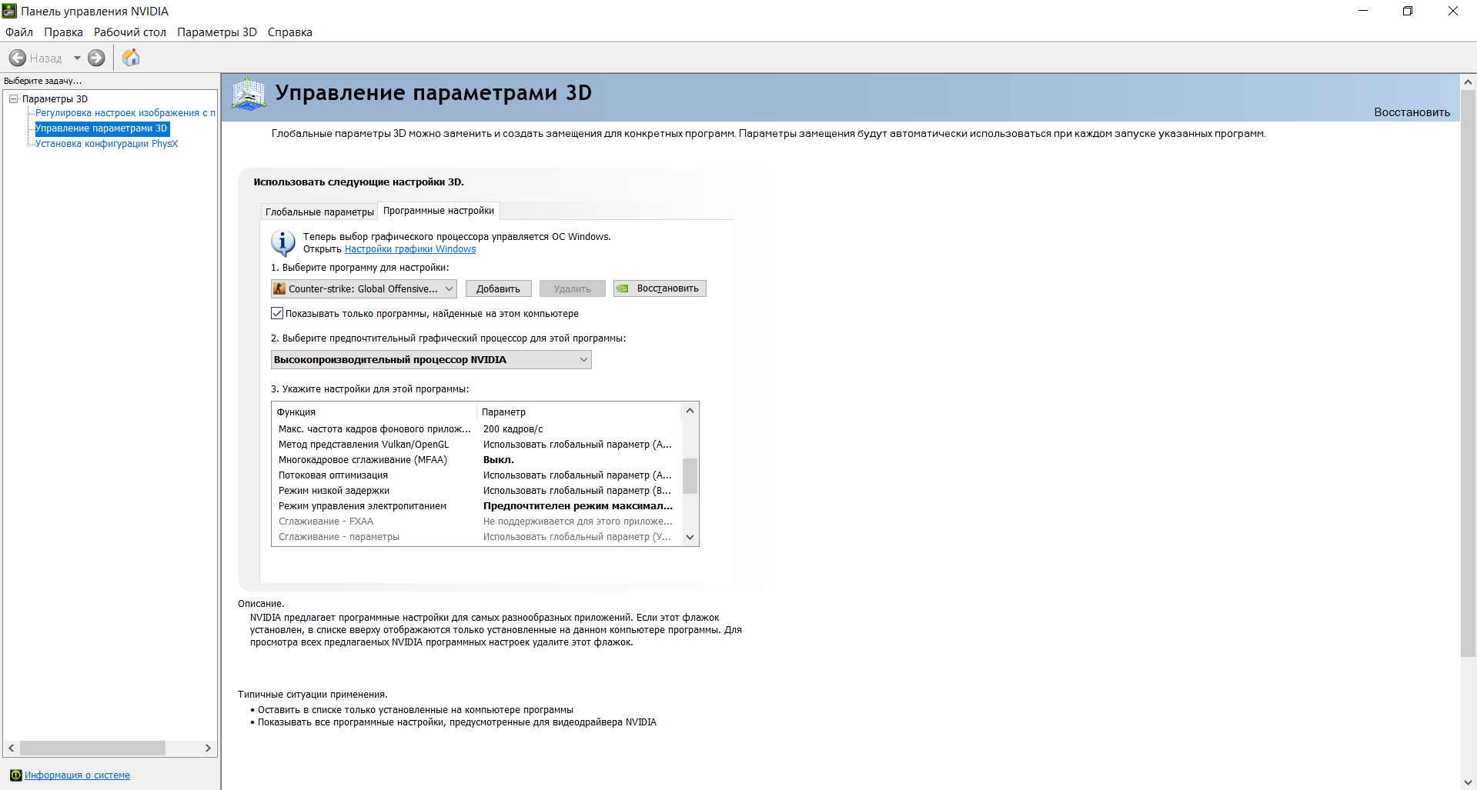Click the task pane scroll right arrow
Viewport: 1477px width, 790px height.
208,748
